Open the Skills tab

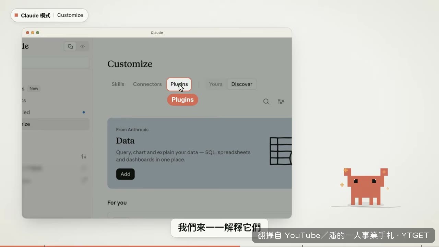point(118,84)
